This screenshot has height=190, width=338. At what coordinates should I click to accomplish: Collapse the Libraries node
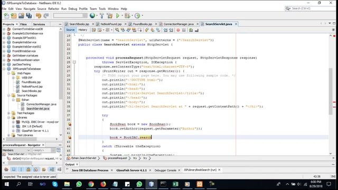[x=9, y=118]
